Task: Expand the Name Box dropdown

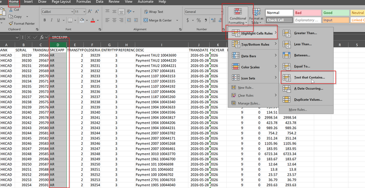Action: pos(17,37)
